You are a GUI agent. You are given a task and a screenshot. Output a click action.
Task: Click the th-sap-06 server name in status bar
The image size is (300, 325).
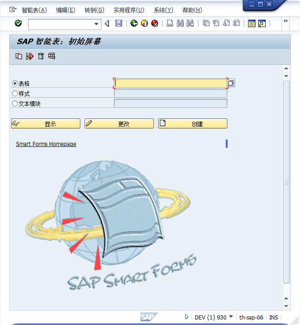tap(251, 317)
